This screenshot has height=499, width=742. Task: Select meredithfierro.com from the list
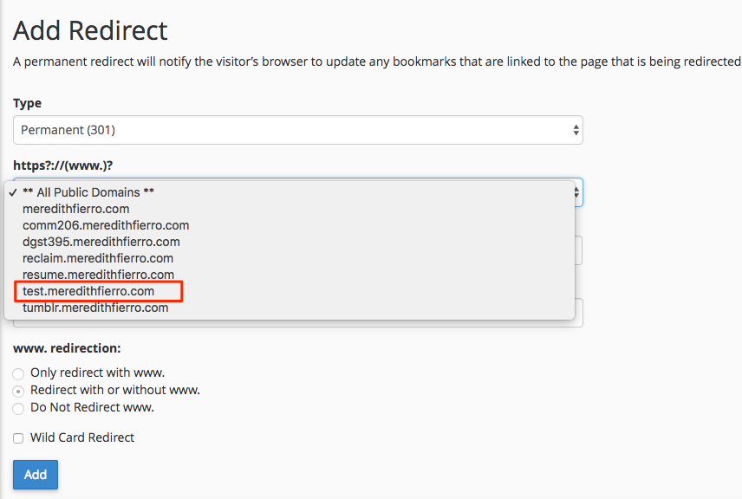click(x=75, y=209)
